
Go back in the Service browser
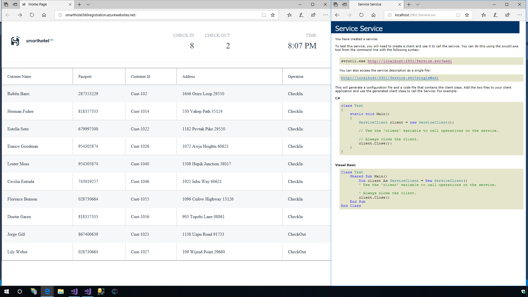tap(337, 15)
